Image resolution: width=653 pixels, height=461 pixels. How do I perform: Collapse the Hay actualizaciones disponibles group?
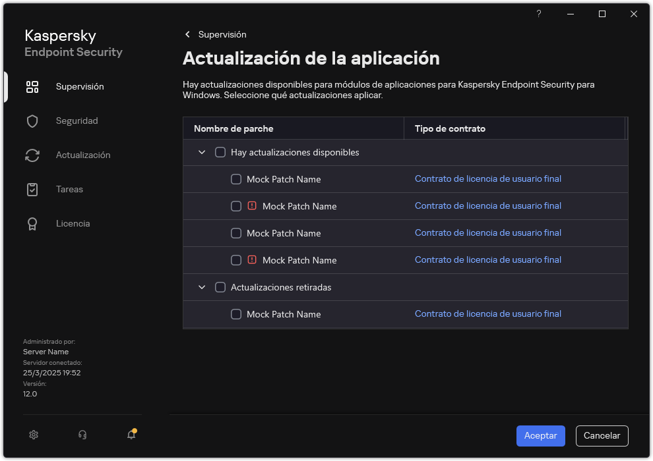(202, 151)
